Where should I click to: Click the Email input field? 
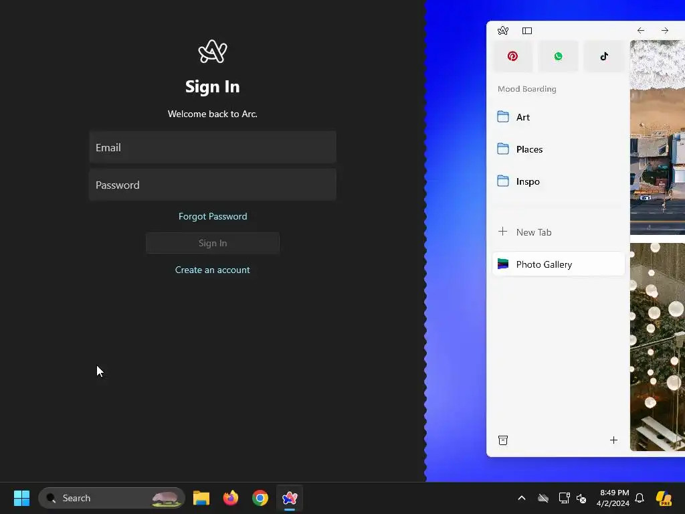click(x=213, y=147)
